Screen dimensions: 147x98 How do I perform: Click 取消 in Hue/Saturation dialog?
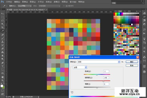pos(132,66)
